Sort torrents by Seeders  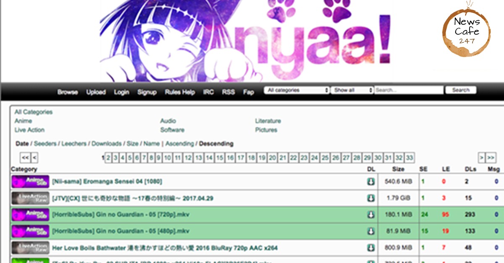pos(45,144)
